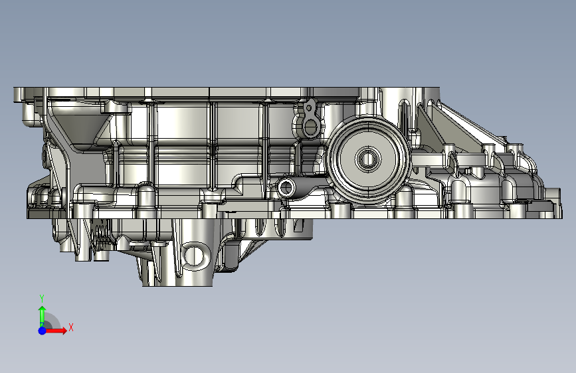Pick the round hole in the lower sump boss
This screenshot has height=373, width=576.
click(195, 255)
